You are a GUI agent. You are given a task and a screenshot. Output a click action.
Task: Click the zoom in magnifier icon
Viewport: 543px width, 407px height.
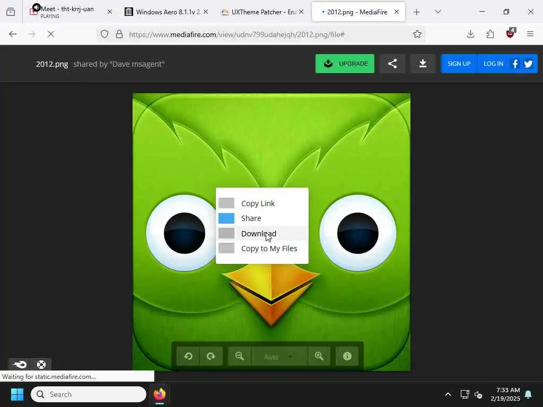[x=319, y=356]
